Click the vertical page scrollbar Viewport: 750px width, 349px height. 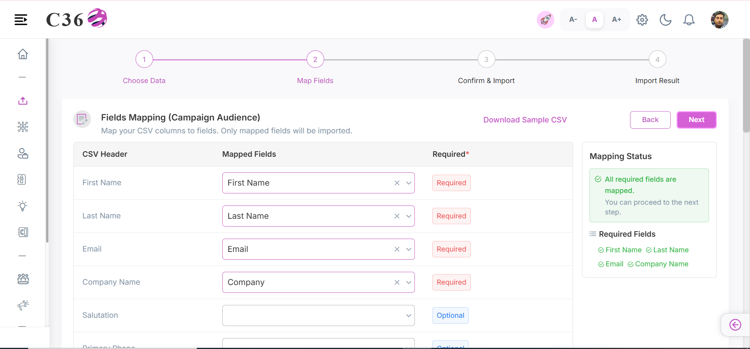pos(746,86)
